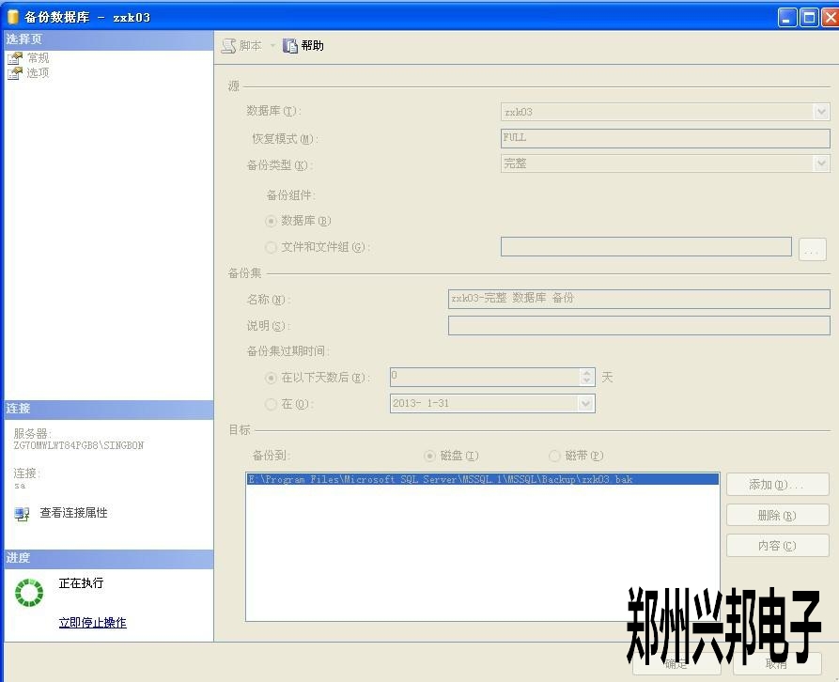Click the 查看连接属性 connection icon
This screenshot has width=839, height=682.
(22, 514)
